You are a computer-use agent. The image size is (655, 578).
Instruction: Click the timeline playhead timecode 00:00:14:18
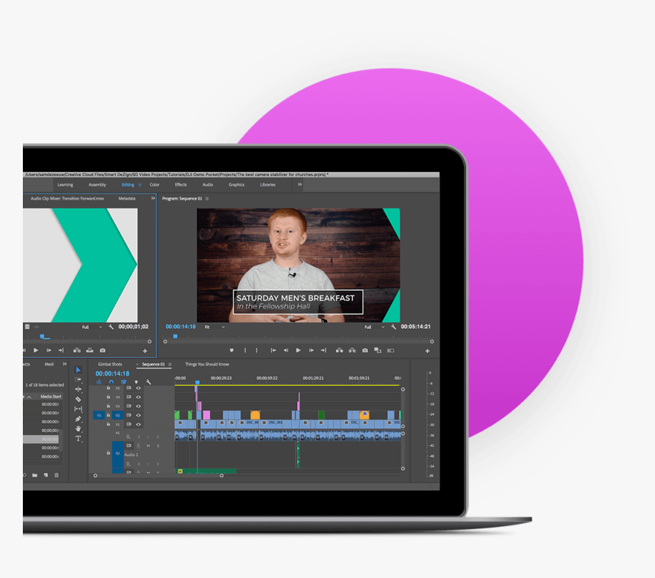(112, 373)
